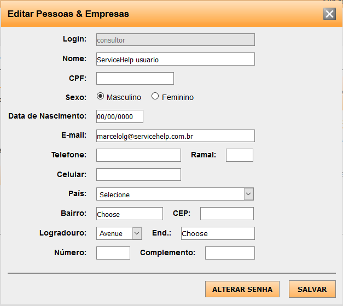
Task: Click the Nome text field
Action: point(175,59)
